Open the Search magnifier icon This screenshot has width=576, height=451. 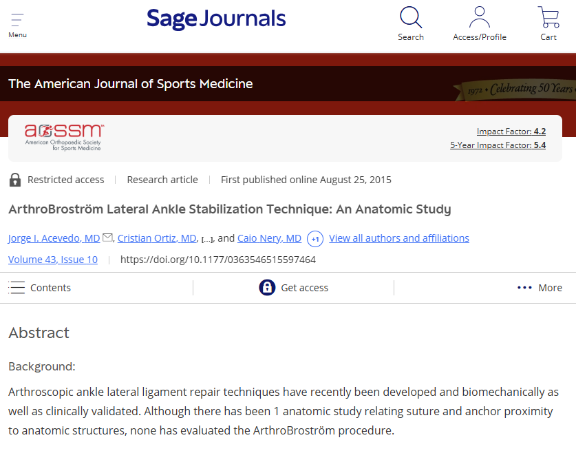pyautogui.click(x=411, y=17)
